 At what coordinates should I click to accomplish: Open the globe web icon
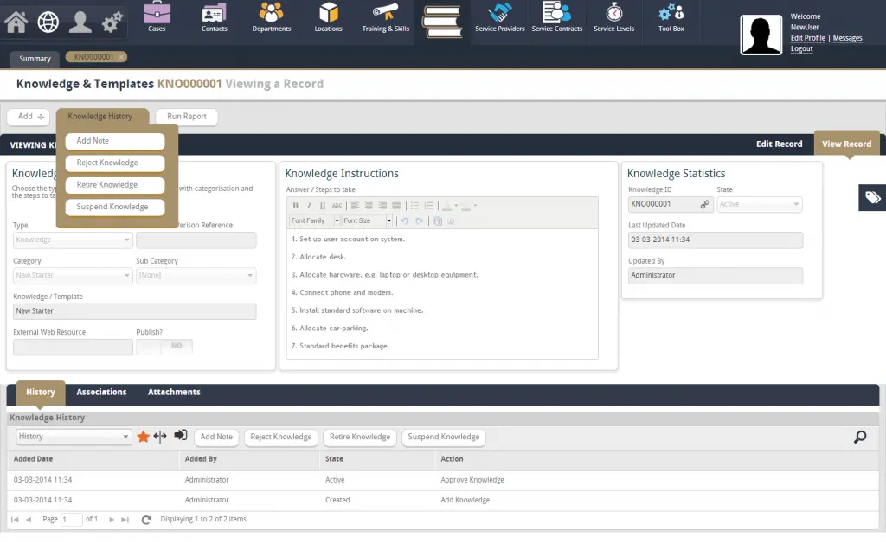[48, 22]
